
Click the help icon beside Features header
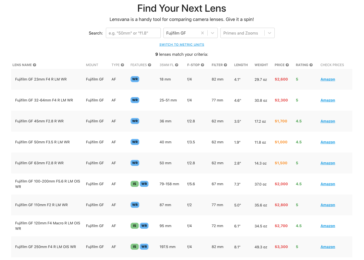(150, 65)
